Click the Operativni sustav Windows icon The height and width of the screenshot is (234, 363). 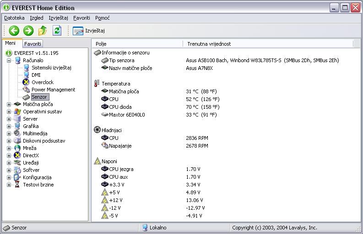[17, 112]
